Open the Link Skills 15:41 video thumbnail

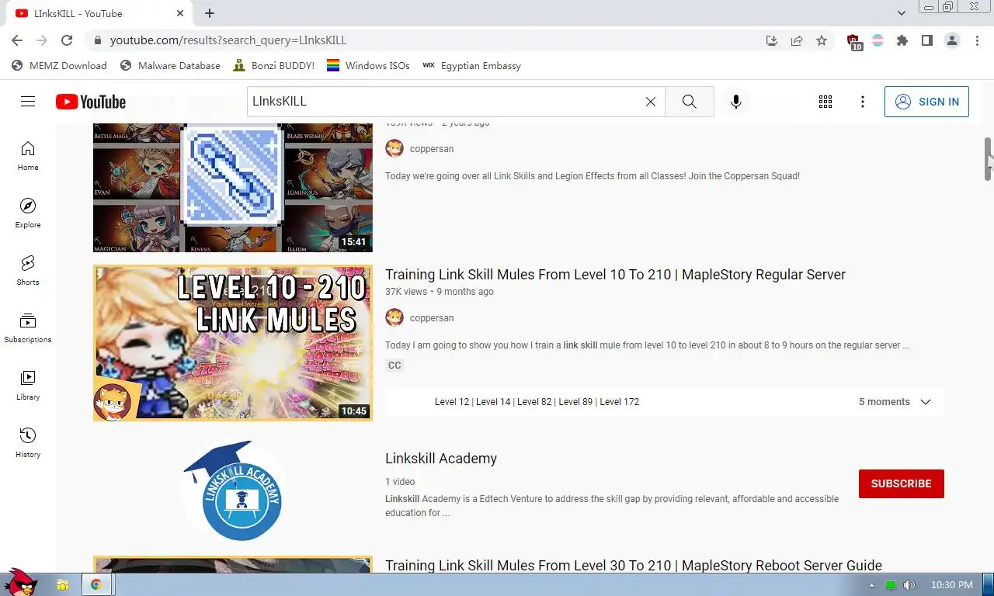[233, 188]
